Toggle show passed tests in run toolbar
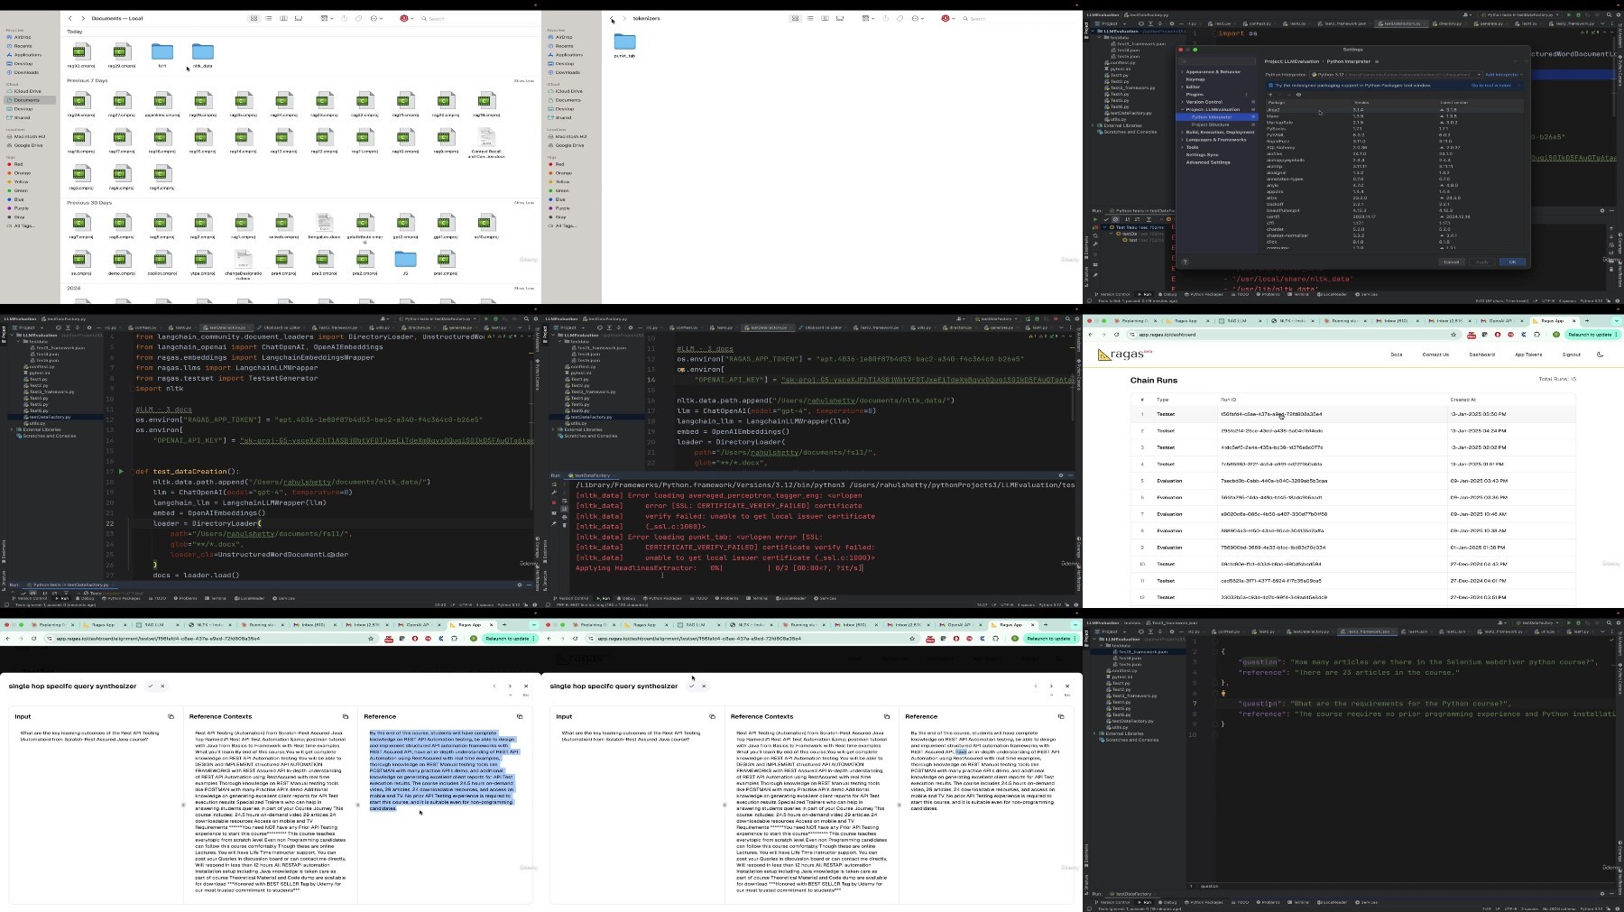The image size is (1624, 912). pos(1106,218)
